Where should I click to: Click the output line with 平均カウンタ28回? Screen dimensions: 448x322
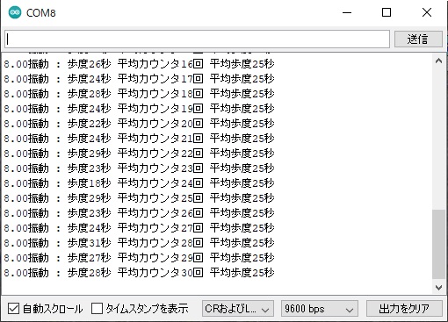(140, 243)
